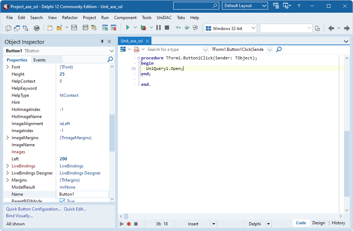Click the Open folder toolbar icon
The image size is (353, 231).
pos(59,28)
